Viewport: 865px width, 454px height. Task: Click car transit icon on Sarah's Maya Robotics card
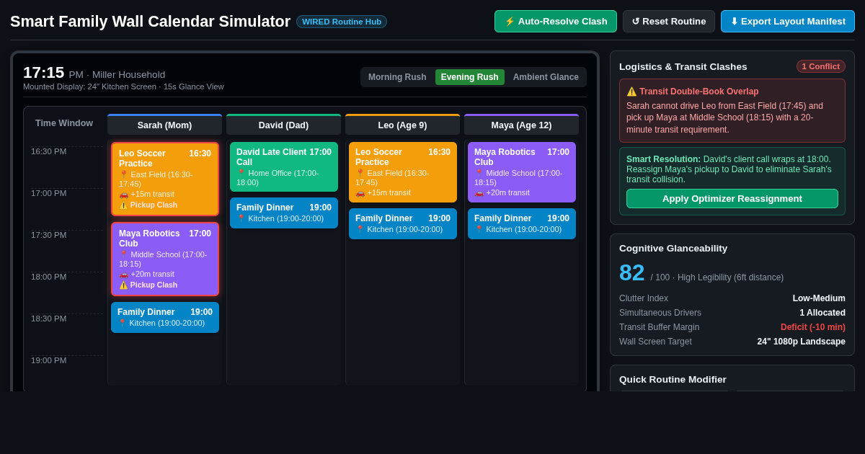[123, 274]
